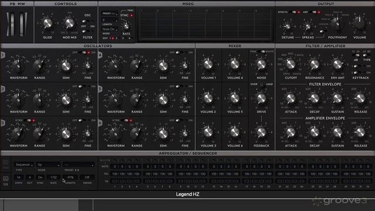Toggle the Pink/White noise switch
The height and width of the screenshot is (211, 375).
[261, 52]
